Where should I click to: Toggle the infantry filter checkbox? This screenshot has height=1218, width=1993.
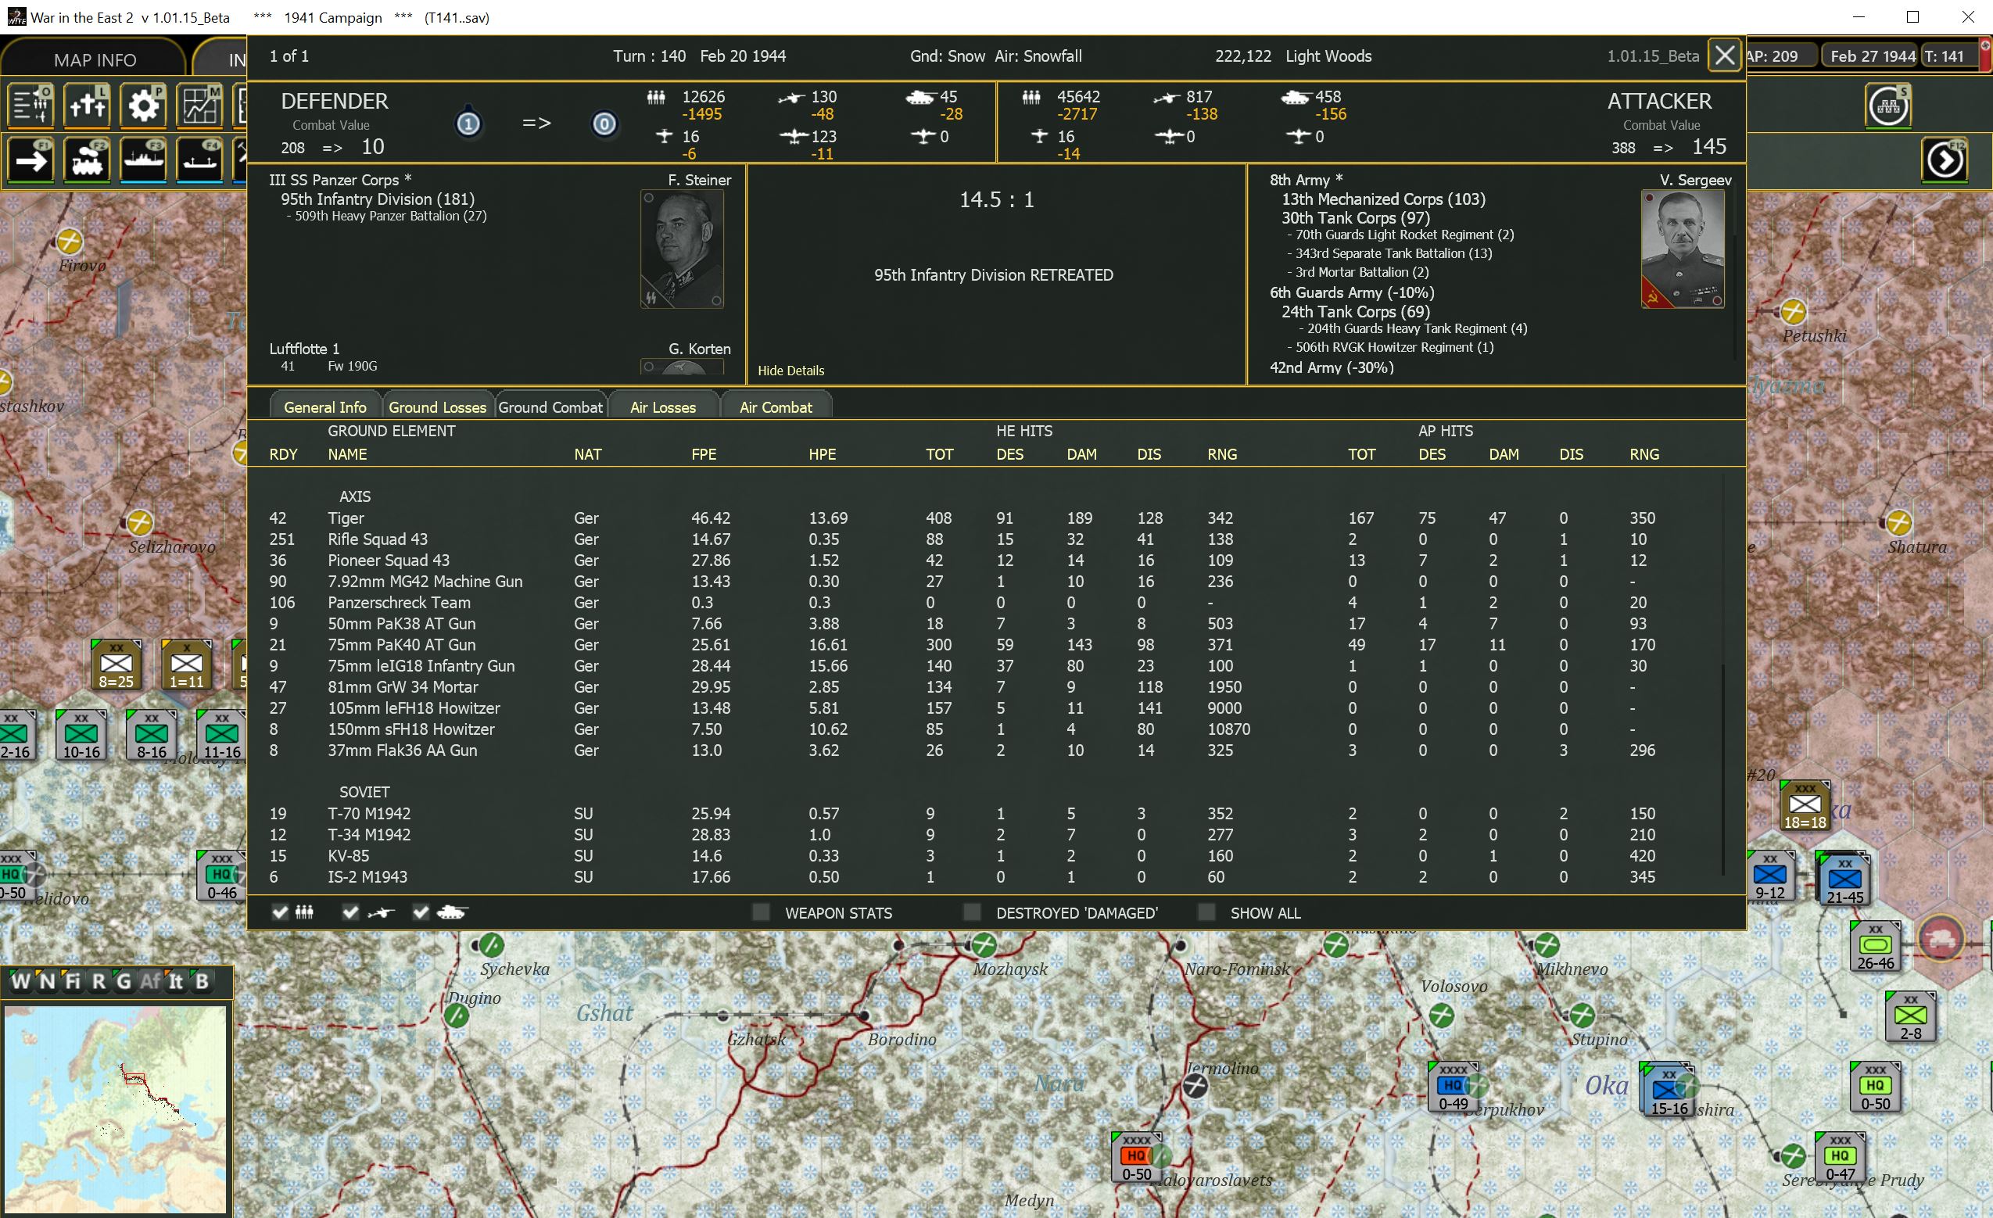tap(280, 912)
